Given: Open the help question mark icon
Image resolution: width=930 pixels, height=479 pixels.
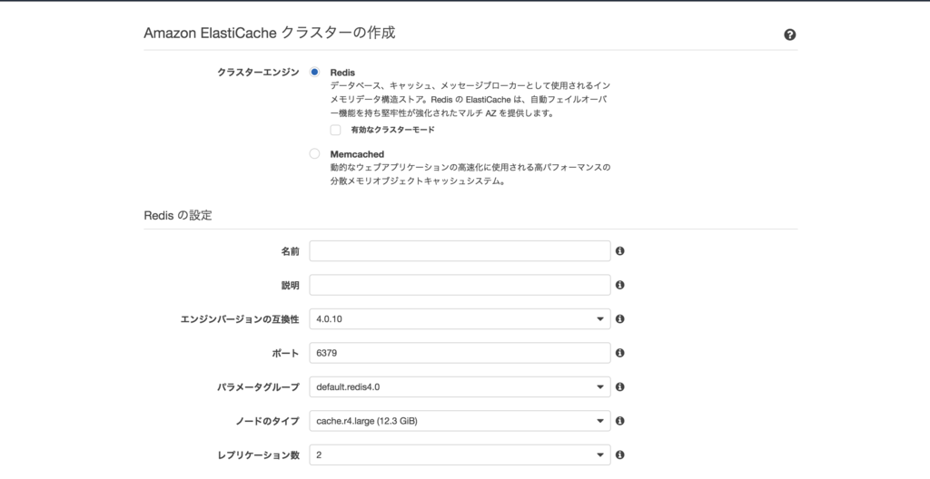Looking at the screenshot, I should (x=789, y=34).
